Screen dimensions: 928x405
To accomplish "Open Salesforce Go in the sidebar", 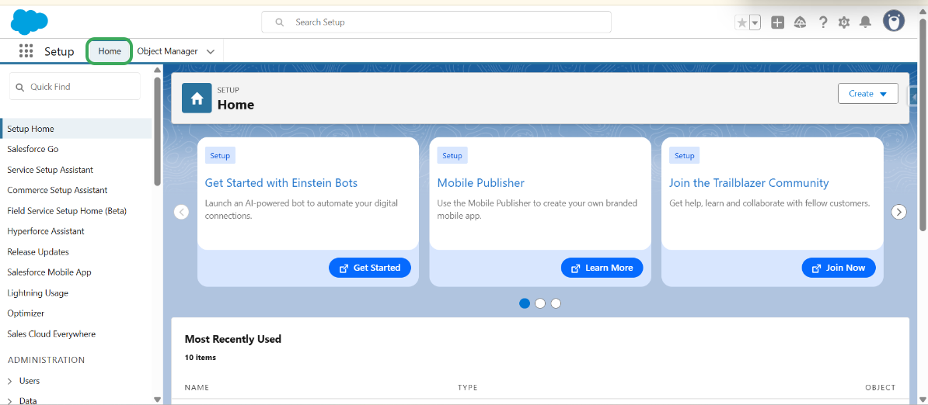I will (x=33, y=150).
